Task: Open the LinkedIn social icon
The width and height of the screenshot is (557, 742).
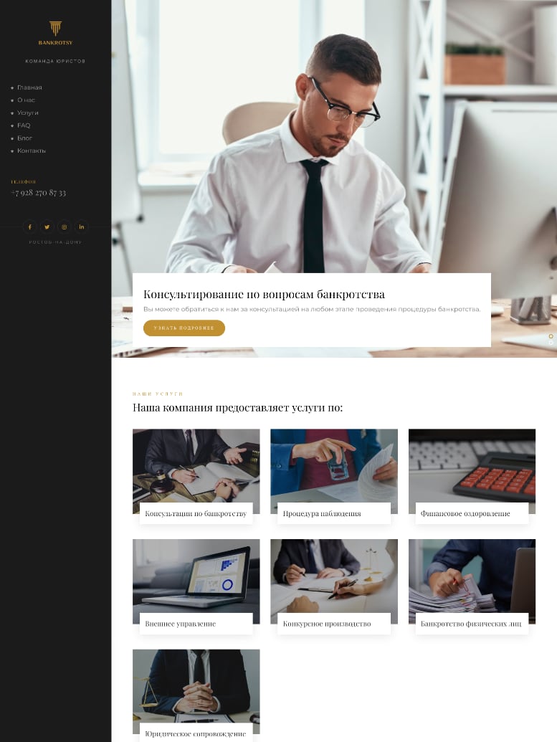Action: [82, 227]
